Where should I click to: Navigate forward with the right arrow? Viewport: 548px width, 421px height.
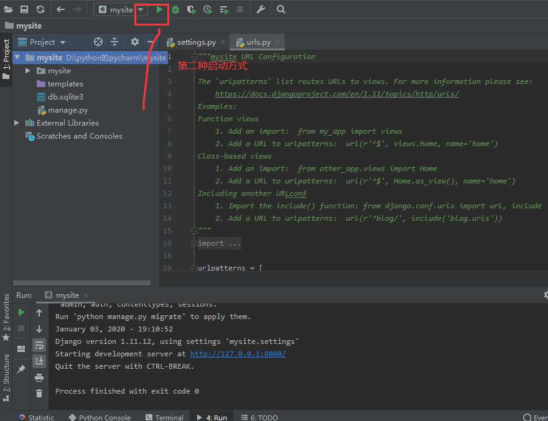(77, 9)
